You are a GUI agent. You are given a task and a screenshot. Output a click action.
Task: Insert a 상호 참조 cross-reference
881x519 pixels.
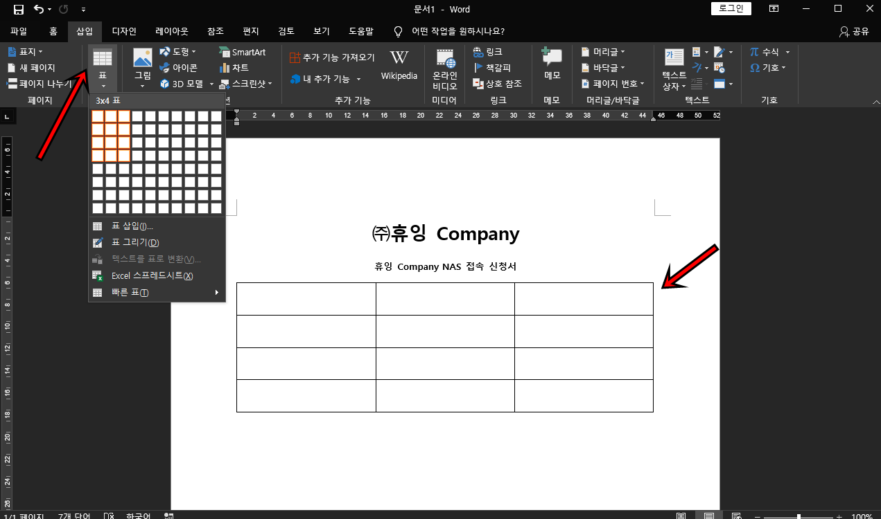click(497, 84)
